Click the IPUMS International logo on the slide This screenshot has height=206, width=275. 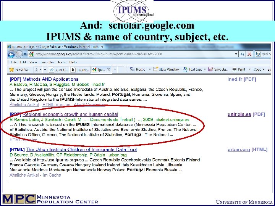tap(132, 11)
